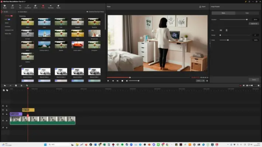The height and width of the screenshot is (147, 262).
Task: Choose the Cool 1 filter thumbnail
Action: (44, 33)
